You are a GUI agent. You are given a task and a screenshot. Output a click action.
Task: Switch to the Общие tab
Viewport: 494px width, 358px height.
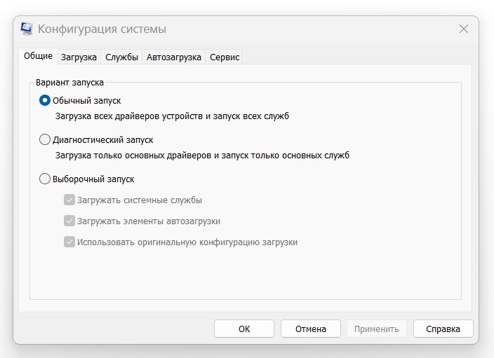38,56
